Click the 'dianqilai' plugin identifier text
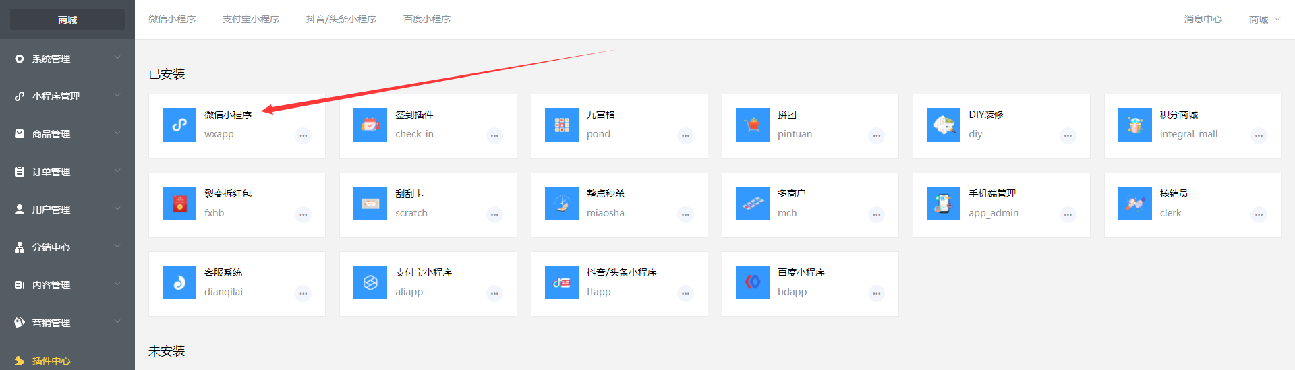Viewport: 1295px width, 370px height. [x=223, y=292]
